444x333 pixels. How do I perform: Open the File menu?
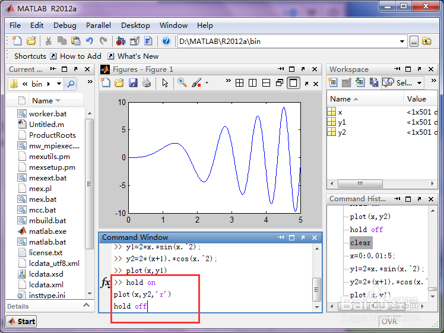pyautogui.click(x=15, y=26)
